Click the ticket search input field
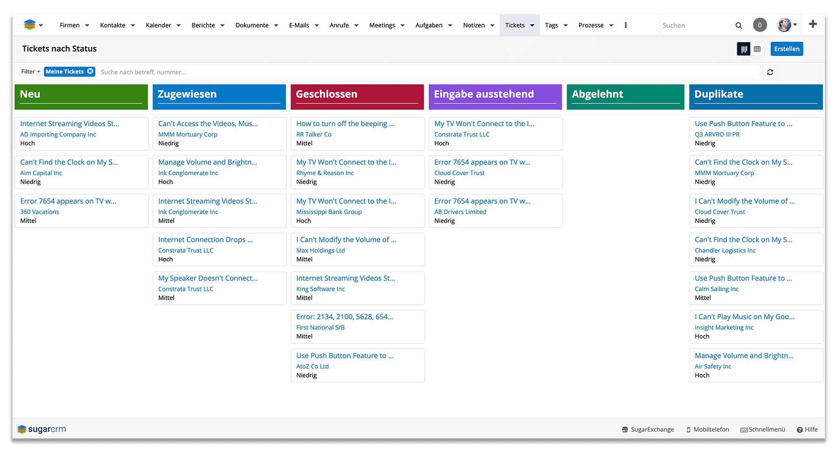This screenshot has width=838, height=458. pos(419,72)
